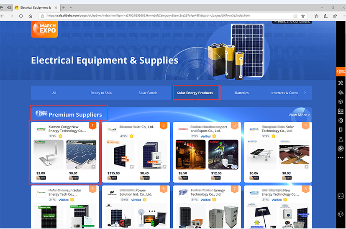The height and width of the screenshot is (229, 346).
Task: Select the Inverters & Converters tab
Action: click(x=284, y=93)
